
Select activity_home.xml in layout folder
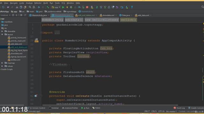(x=17, y=38)
